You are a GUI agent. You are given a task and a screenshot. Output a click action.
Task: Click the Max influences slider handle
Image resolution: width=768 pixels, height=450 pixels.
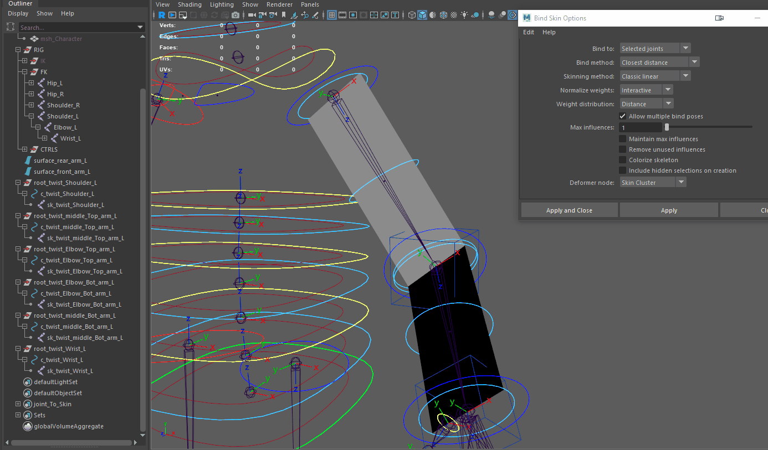(667, 127)
